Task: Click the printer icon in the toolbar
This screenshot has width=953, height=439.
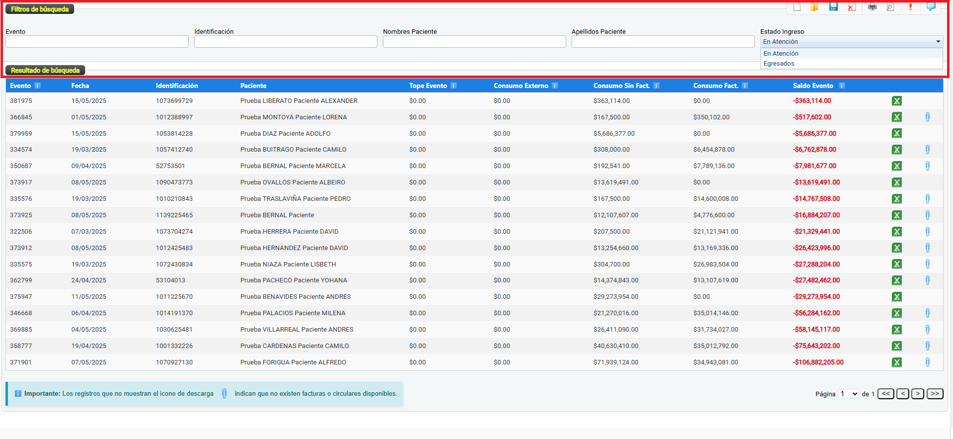Action: (x=872, y=7)
